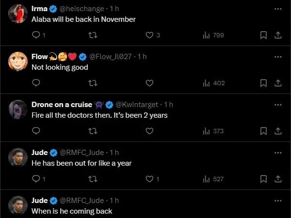This screenshot has width=291, height=218.
Task: Open the more menu on Irma's tweet
Action: point(277,9)
